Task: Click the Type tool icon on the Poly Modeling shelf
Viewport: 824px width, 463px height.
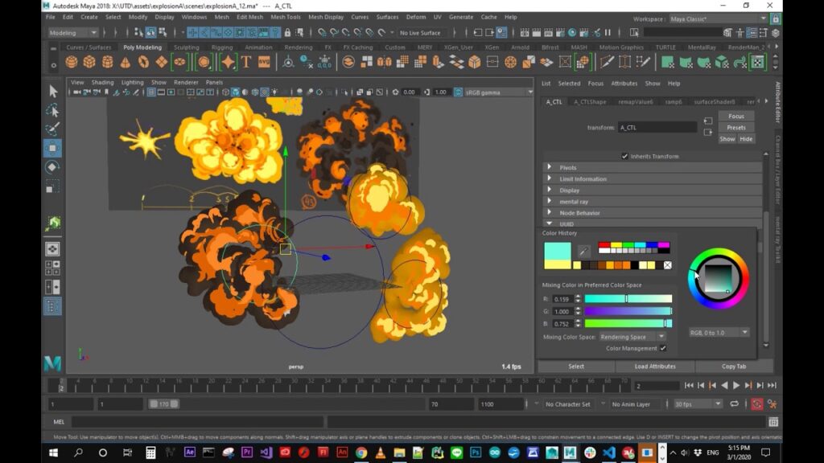Action: pos(245,61)
